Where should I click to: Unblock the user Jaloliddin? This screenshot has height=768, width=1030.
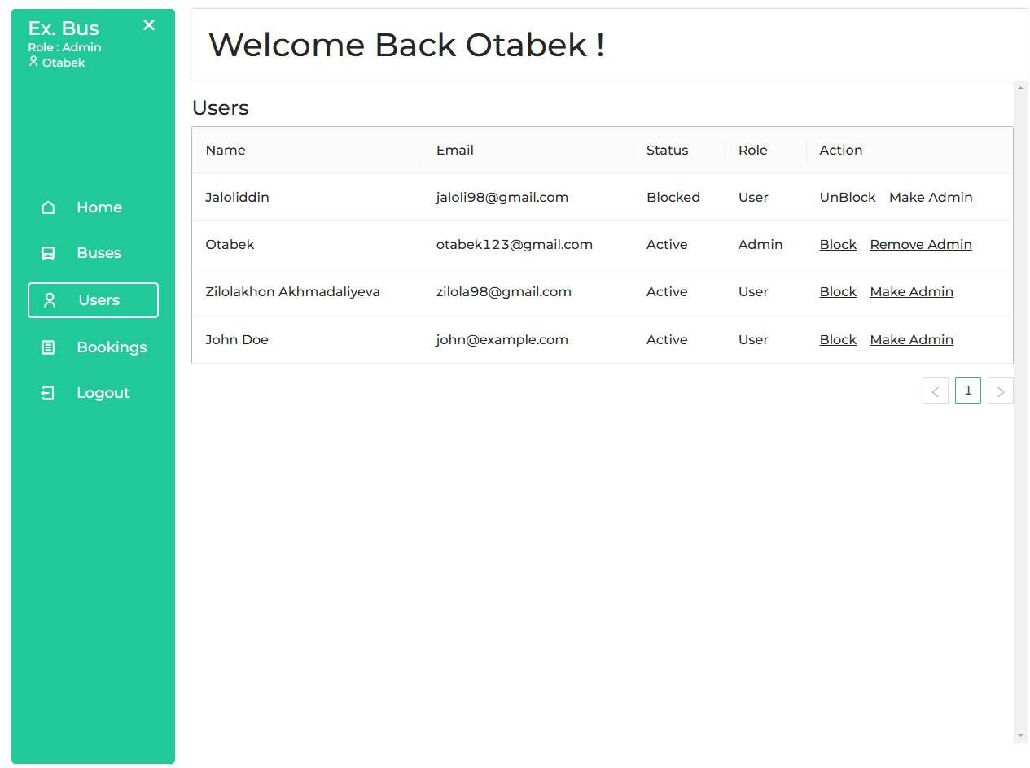click(847, 198)
